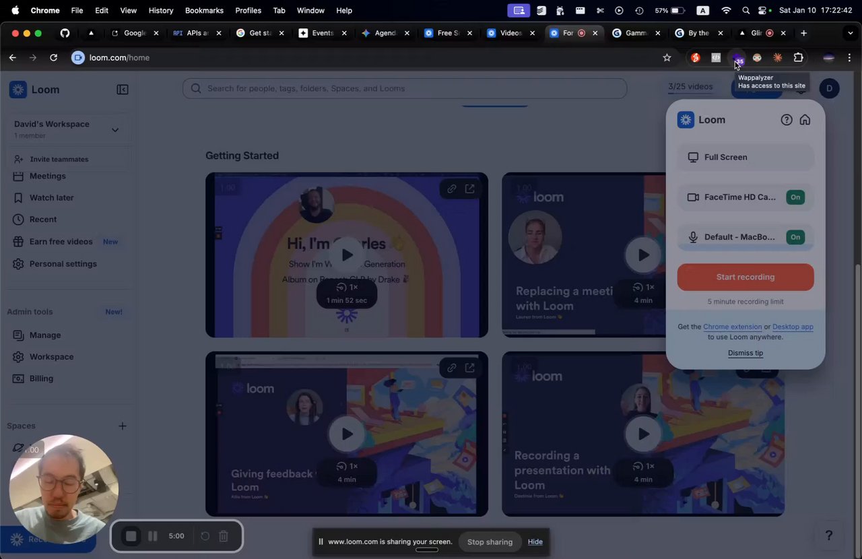Click the Wappalyzer extension icon
Screen dimensions: 862x559
[x=737, y=58]
